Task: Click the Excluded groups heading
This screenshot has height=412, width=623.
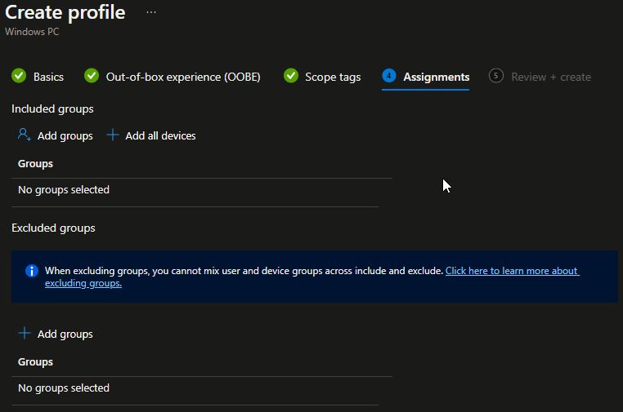Action: 53,228
